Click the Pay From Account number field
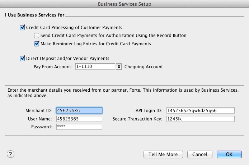The height and width of the screenshot is (165, 249). pyautogui.click(x=95, y=67)
